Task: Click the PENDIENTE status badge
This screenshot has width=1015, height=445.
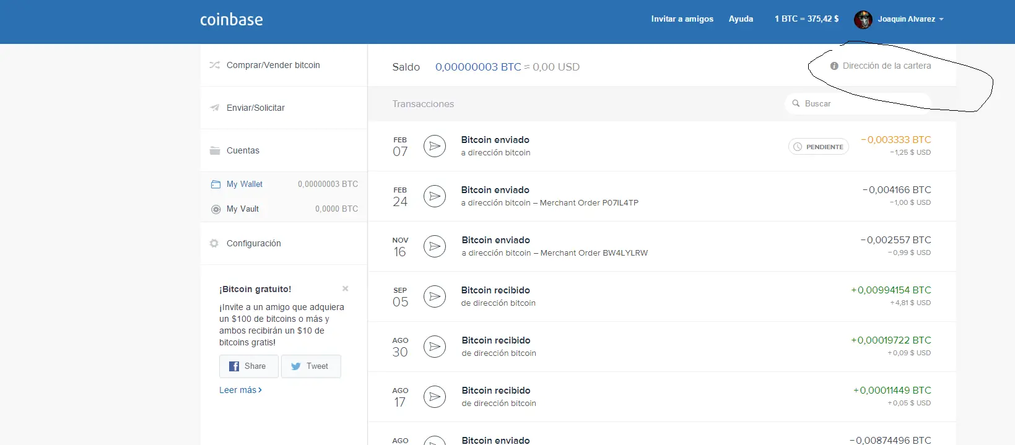Action: click(x=818, y=147)
